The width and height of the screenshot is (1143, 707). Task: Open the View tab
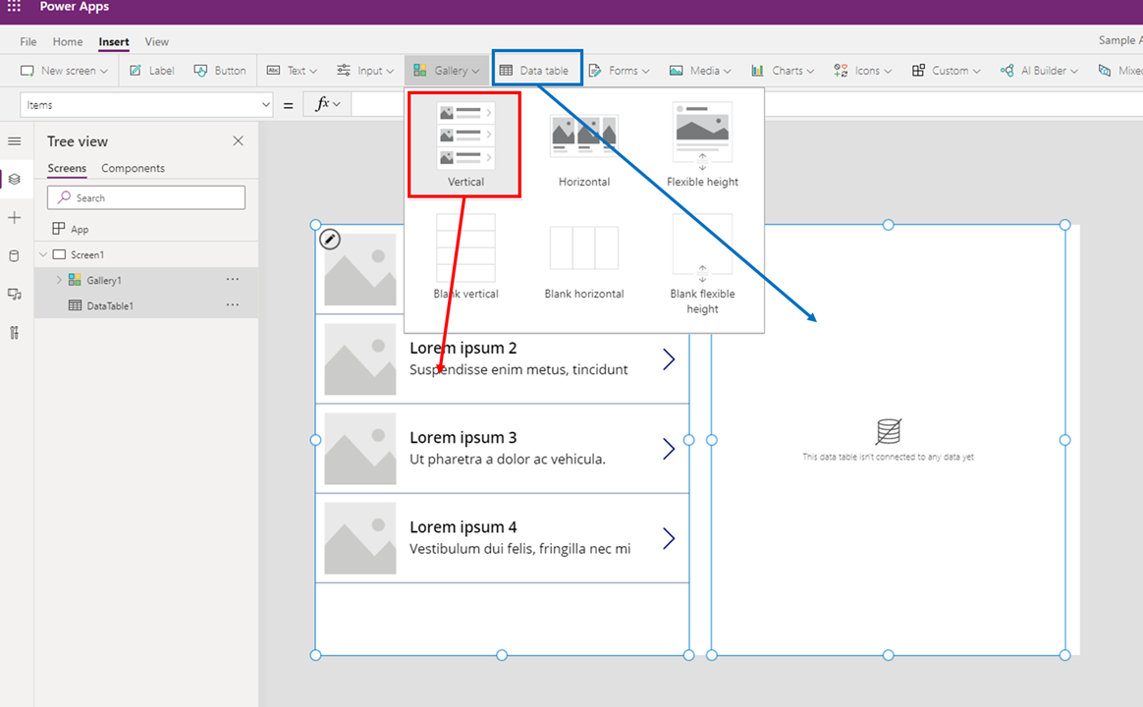(x=157, y=41)
